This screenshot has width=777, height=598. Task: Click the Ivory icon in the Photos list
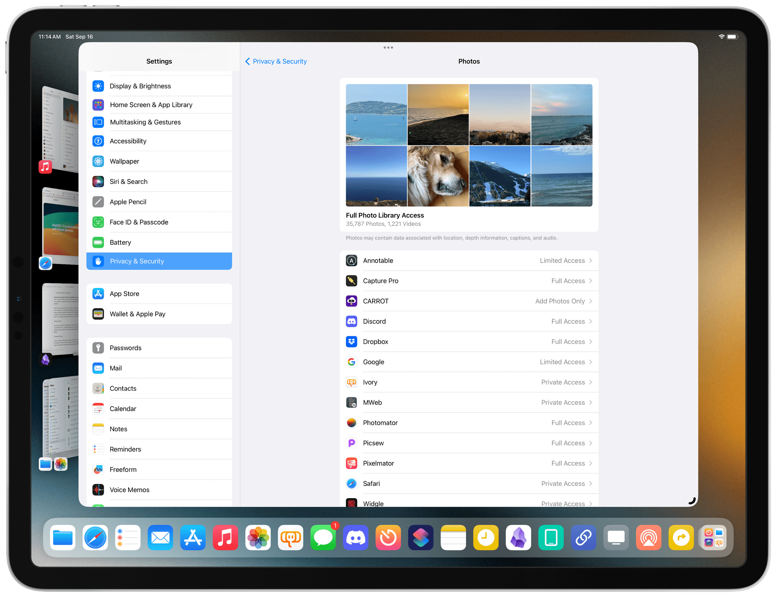pos(352,382)
